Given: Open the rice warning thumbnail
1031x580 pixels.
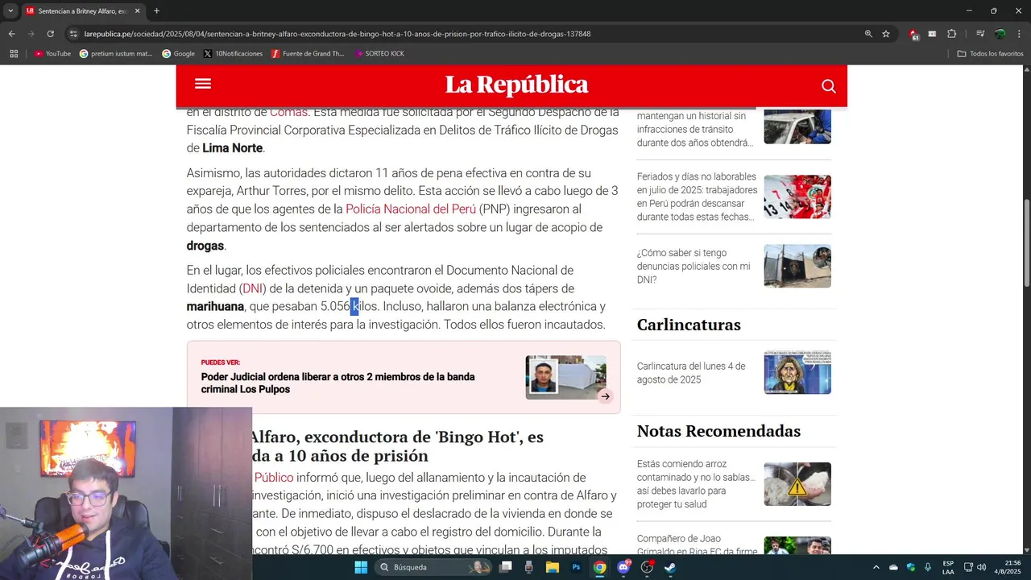Looking at the screenshot, I should [x=797, y=484].
